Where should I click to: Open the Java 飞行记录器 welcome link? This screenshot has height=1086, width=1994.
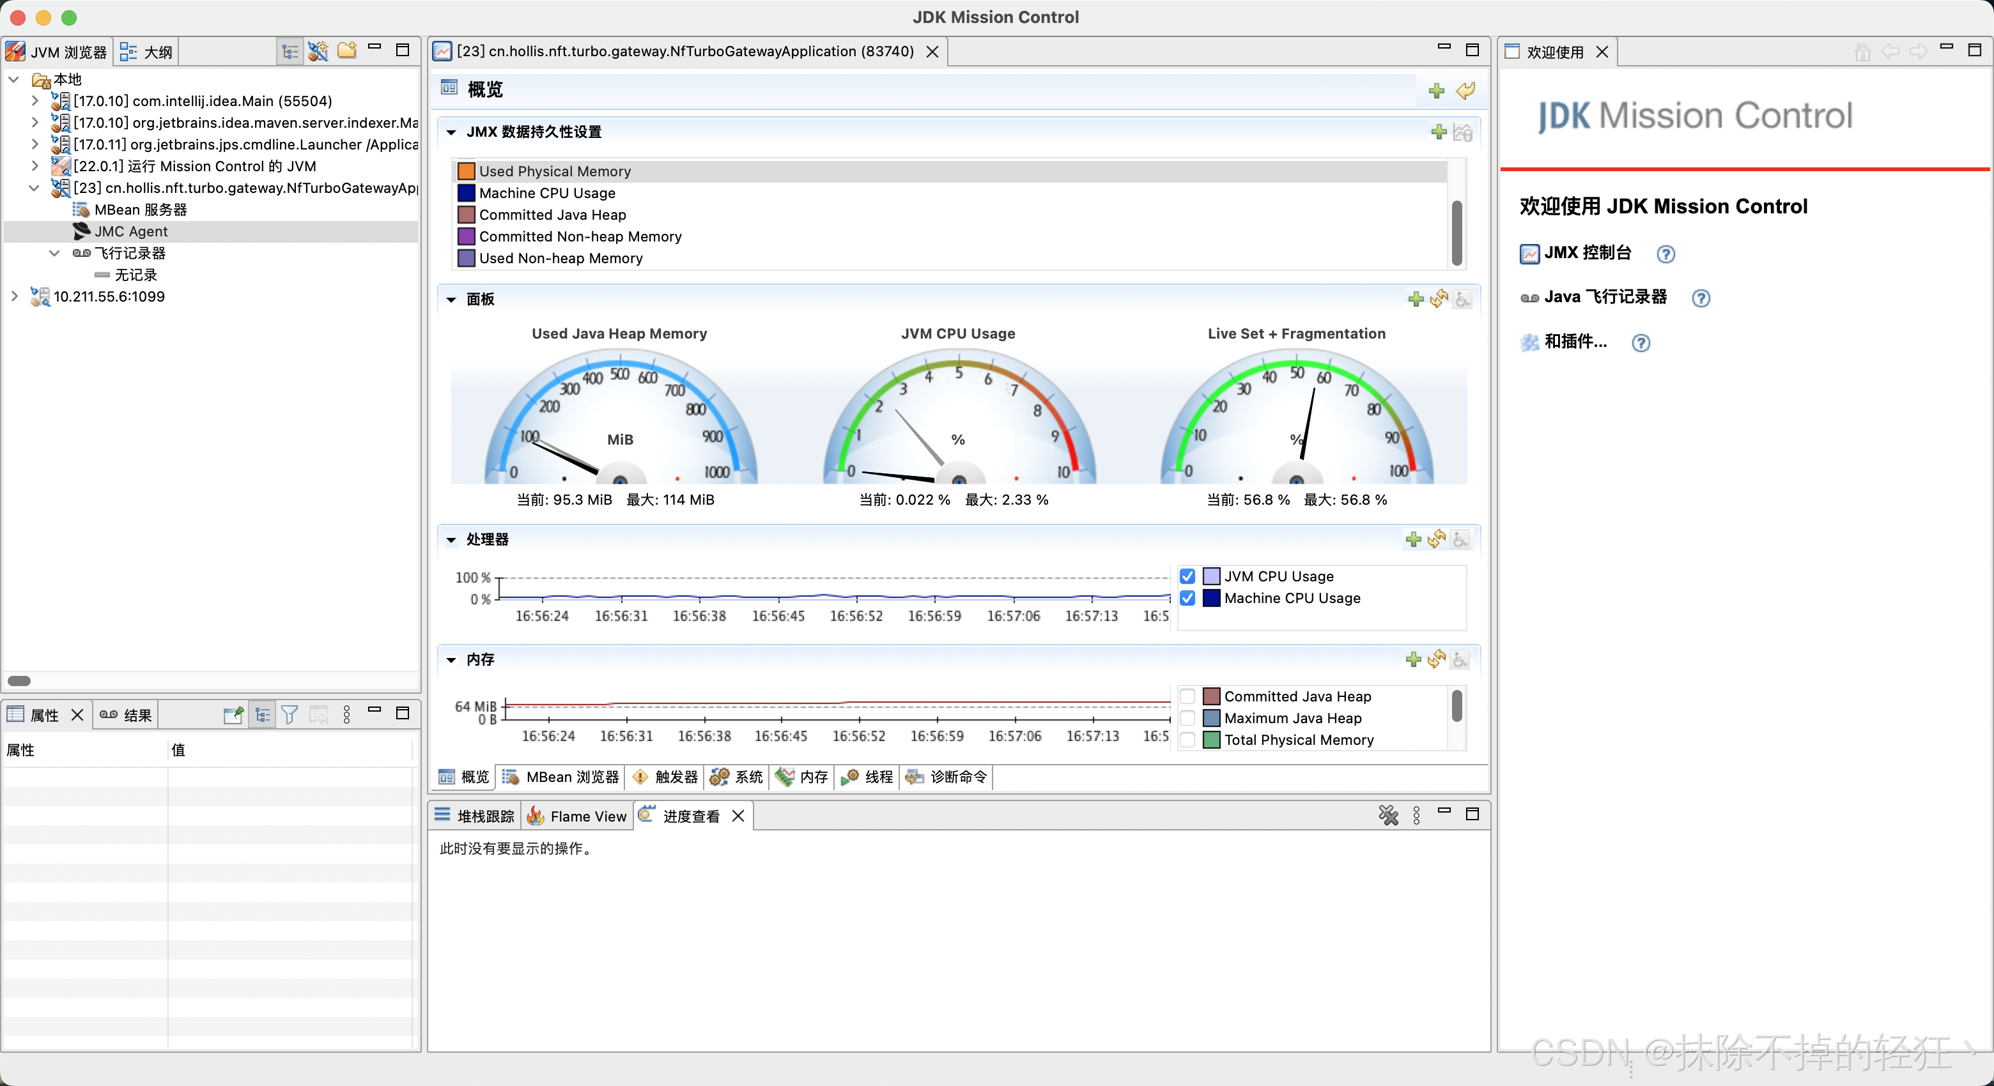(1605, 297)
